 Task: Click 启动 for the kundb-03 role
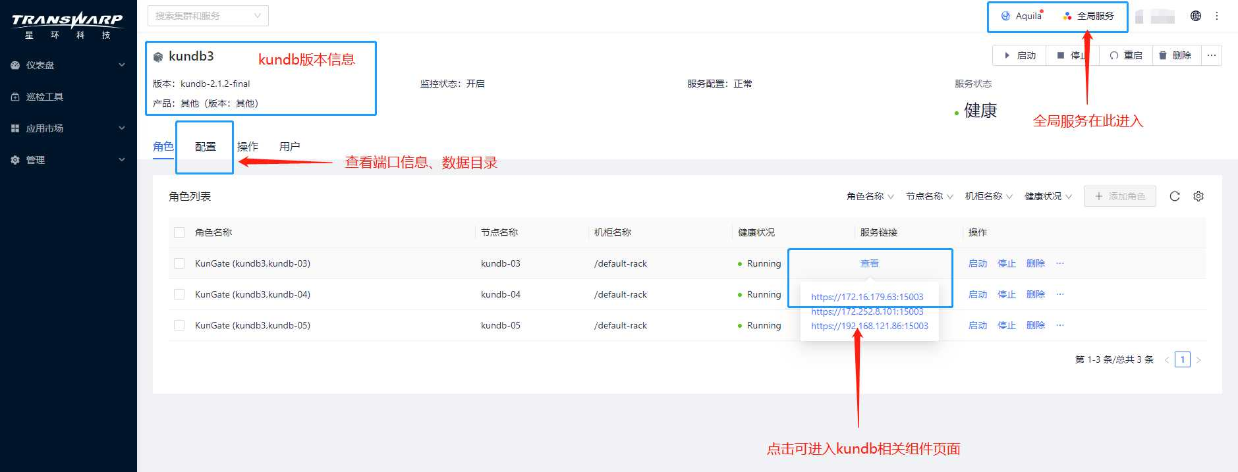click(x=978, y=263)
